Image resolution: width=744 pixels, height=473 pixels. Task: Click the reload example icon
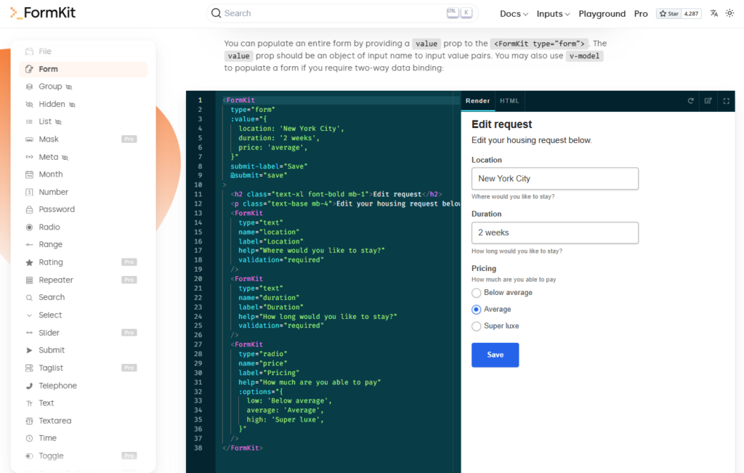tap(690, 101)
